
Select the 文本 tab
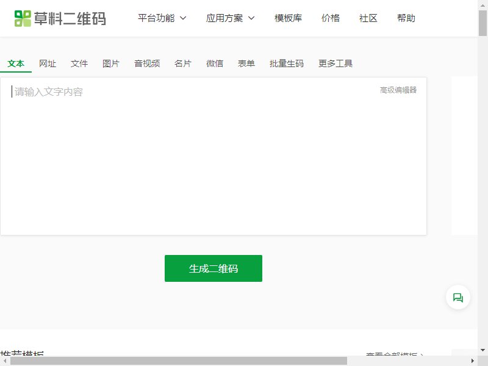[x=16, y=63]
